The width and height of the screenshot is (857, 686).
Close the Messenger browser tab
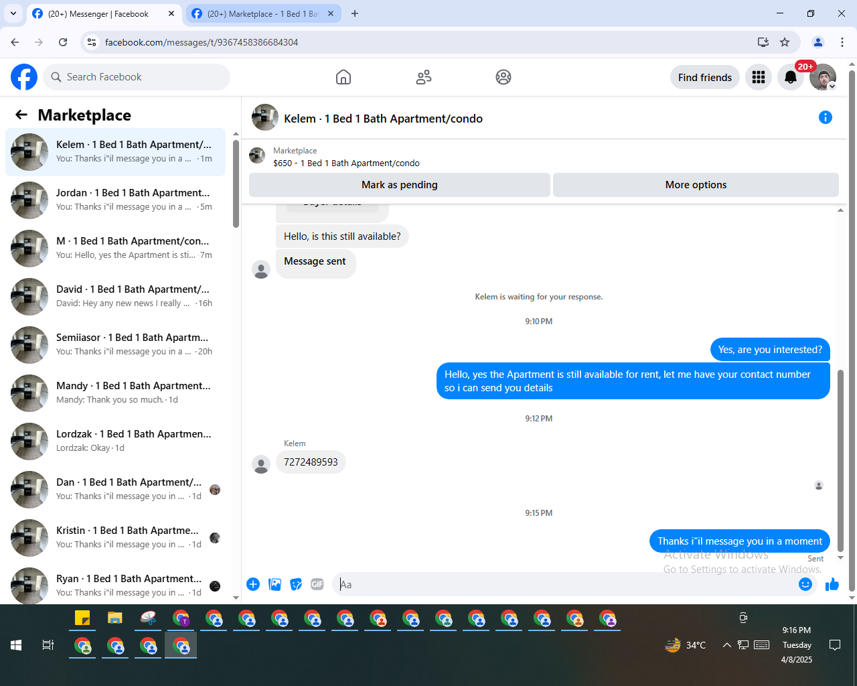(171, 13)
